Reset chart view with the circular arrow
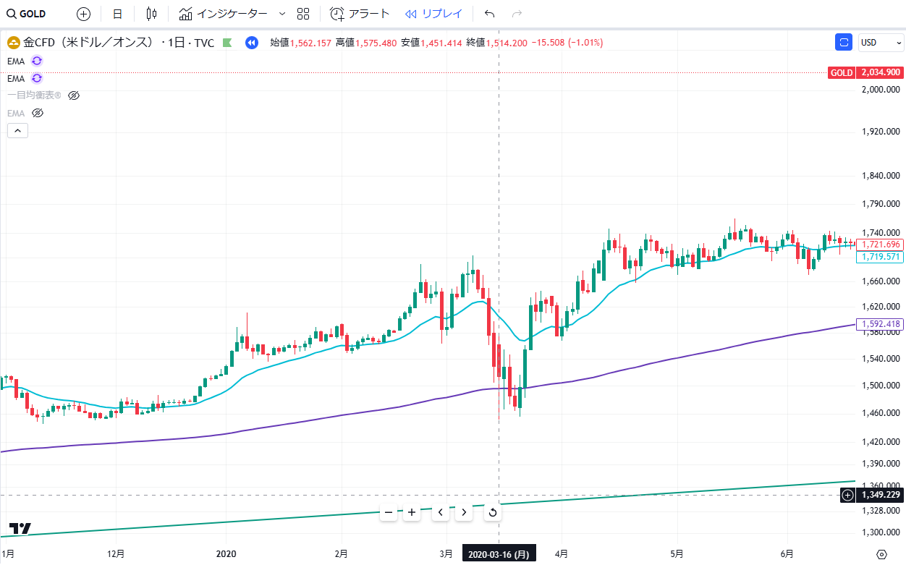 pos(492,513)
